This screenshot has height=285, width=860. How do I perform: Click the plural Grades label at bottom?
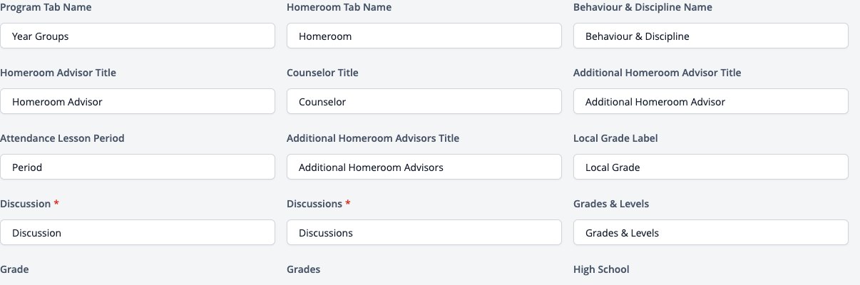point(303,269)
